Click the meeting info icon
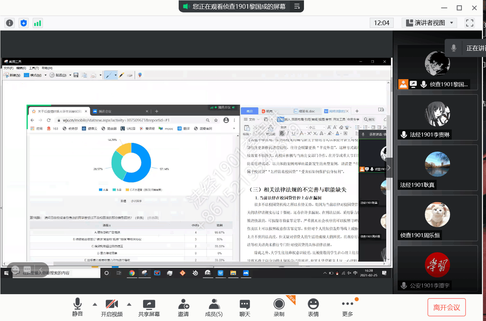 click(x=10, y=23)
